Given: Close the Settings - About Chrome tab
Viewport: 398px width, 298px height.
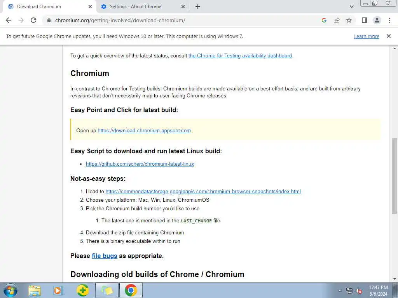Looking at the screenshot, I should pos(183,7).
